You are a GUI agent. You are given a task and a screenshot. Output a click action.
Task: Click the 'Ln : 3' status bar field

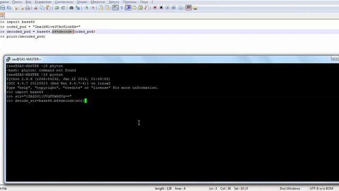tap(213, 189)
